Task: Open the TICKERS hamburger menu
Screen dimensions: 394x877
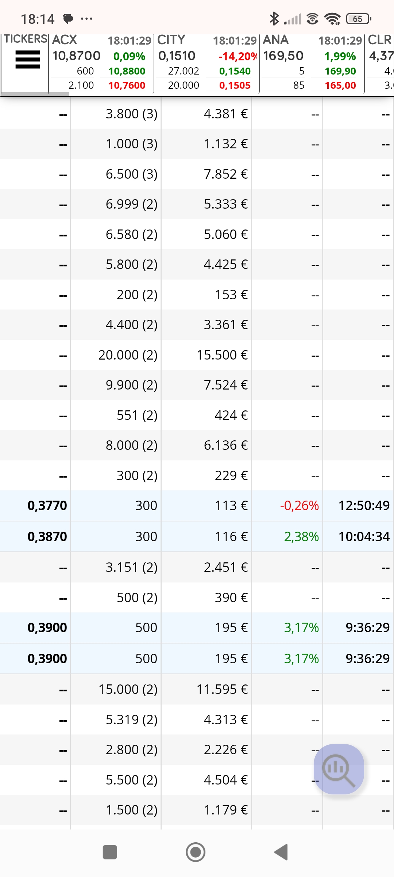Action: pyautogui.click(x=27, y=60)
